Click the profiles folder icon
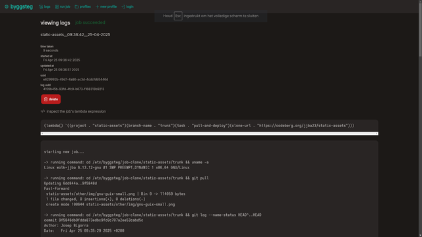The height and width of the screenshot is (237, 422). pyautogui.click(x=76, y=7)
